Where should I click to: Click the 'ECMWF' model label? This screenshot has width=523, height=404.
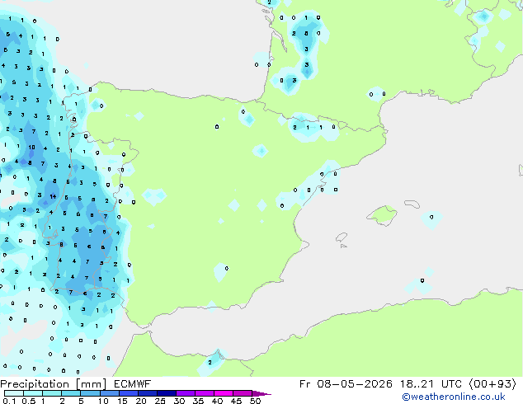[133, 384]
